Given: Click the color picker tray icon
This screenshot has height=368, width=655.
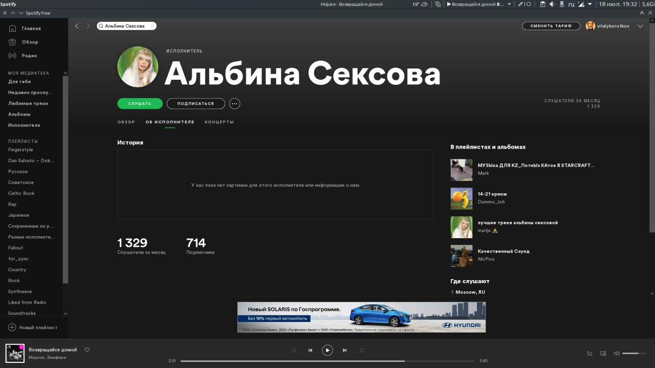Looking at the screenshot, I should point(520,4).
